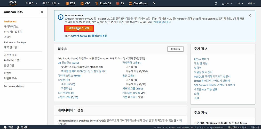Open the 포럼 link
The height and width of the screenshot is (129, 261).
point(196,98)
